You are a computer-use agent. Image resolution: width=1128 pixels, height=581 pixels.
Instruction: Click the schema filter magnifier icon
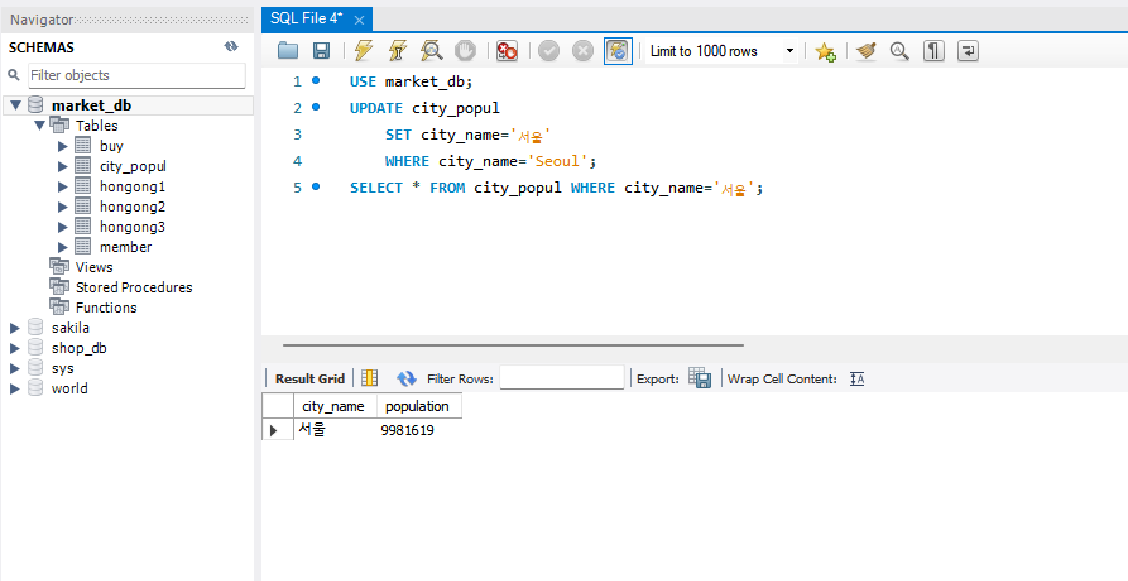coord(14,75)
